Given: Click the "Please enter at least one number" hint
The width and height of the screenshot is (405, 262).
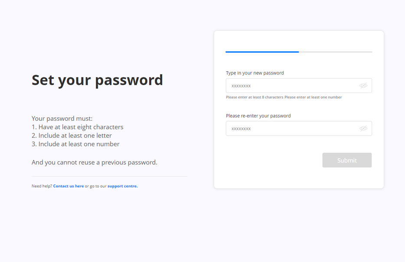Looking at the screenshot, I should [313, 97].
